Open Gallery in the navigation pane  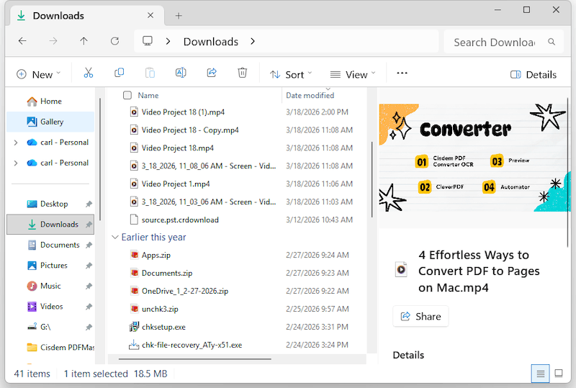[50, 122]
